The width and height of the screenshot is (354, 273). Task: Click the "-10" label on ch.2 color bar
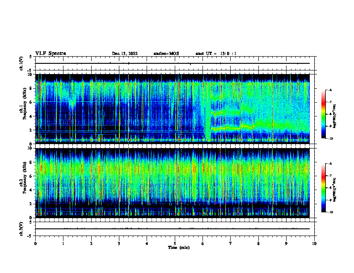pos(330,212)
